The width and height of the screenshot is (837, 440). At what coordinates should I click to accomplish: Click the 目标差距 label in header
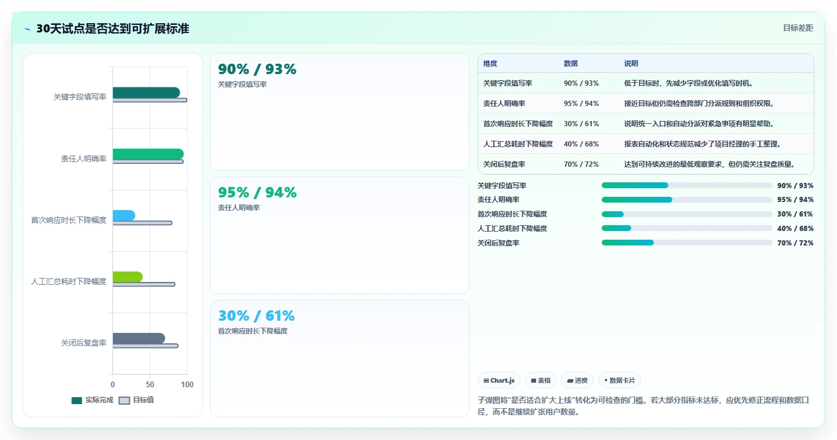(798, 28)
